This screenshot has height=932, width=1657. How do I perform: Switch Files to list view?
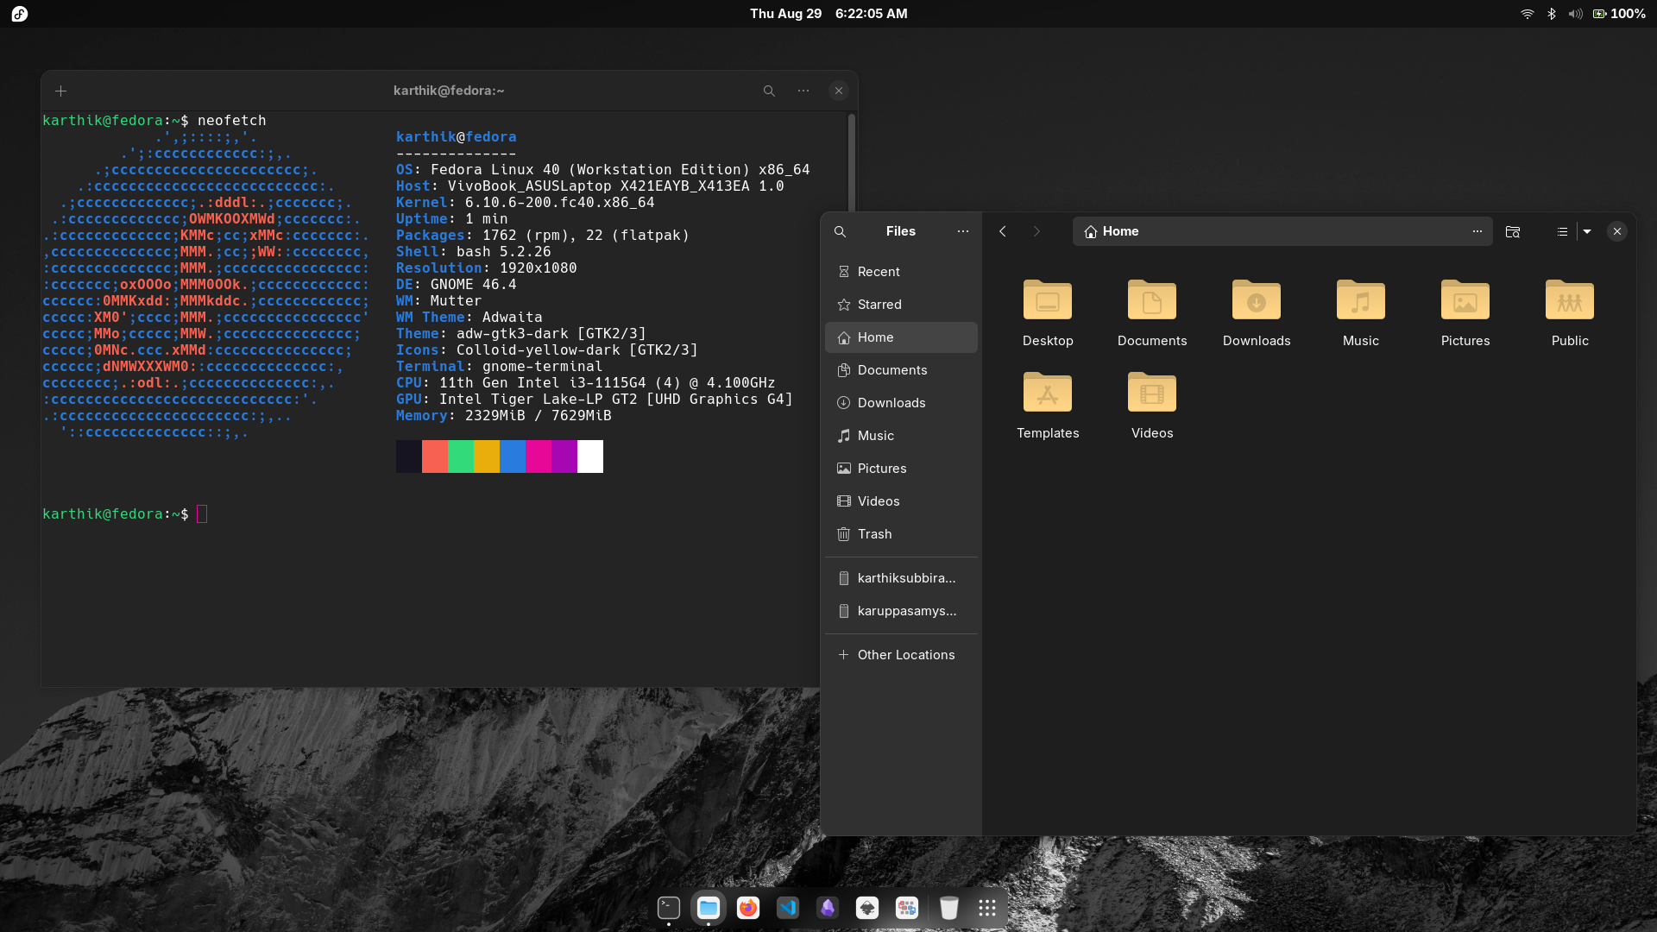point(1562,231)
